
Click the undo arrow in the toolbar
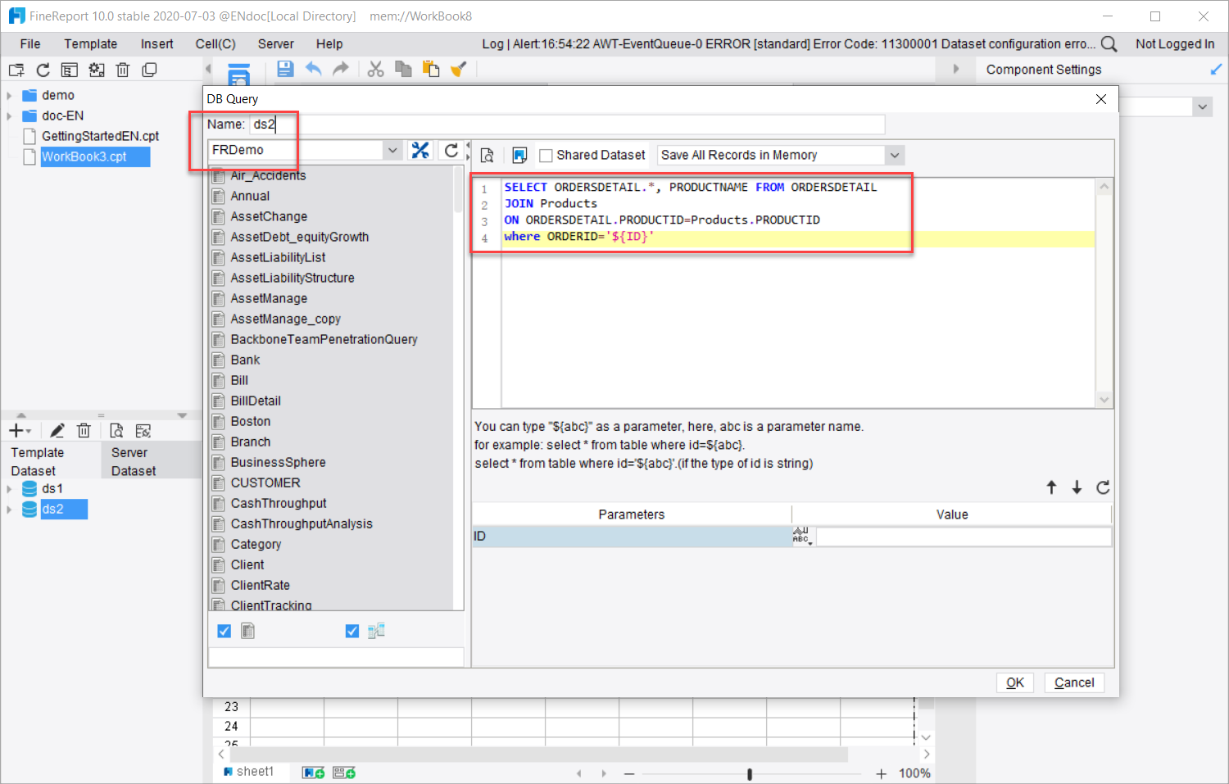click(x=313, y=69)
